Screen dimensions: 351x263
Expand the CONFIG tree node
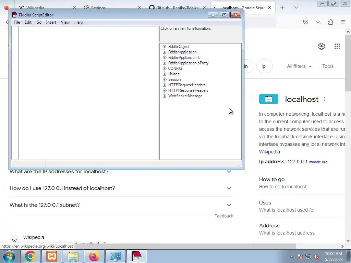click(x=164, y=68)
